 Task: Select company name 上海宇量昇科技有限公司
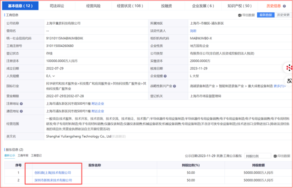click(x=63, y=23)
